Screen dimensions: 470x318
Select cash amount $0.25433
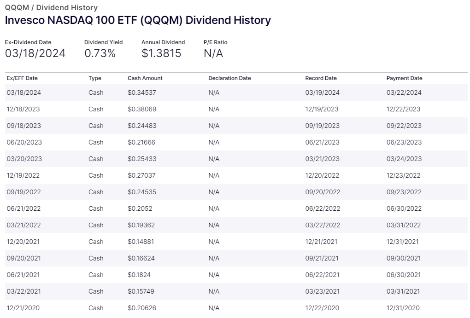142,159
